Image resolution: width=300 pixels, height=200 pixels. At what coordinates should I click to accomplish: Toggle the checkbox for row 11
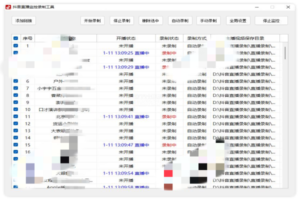[15, 116]
